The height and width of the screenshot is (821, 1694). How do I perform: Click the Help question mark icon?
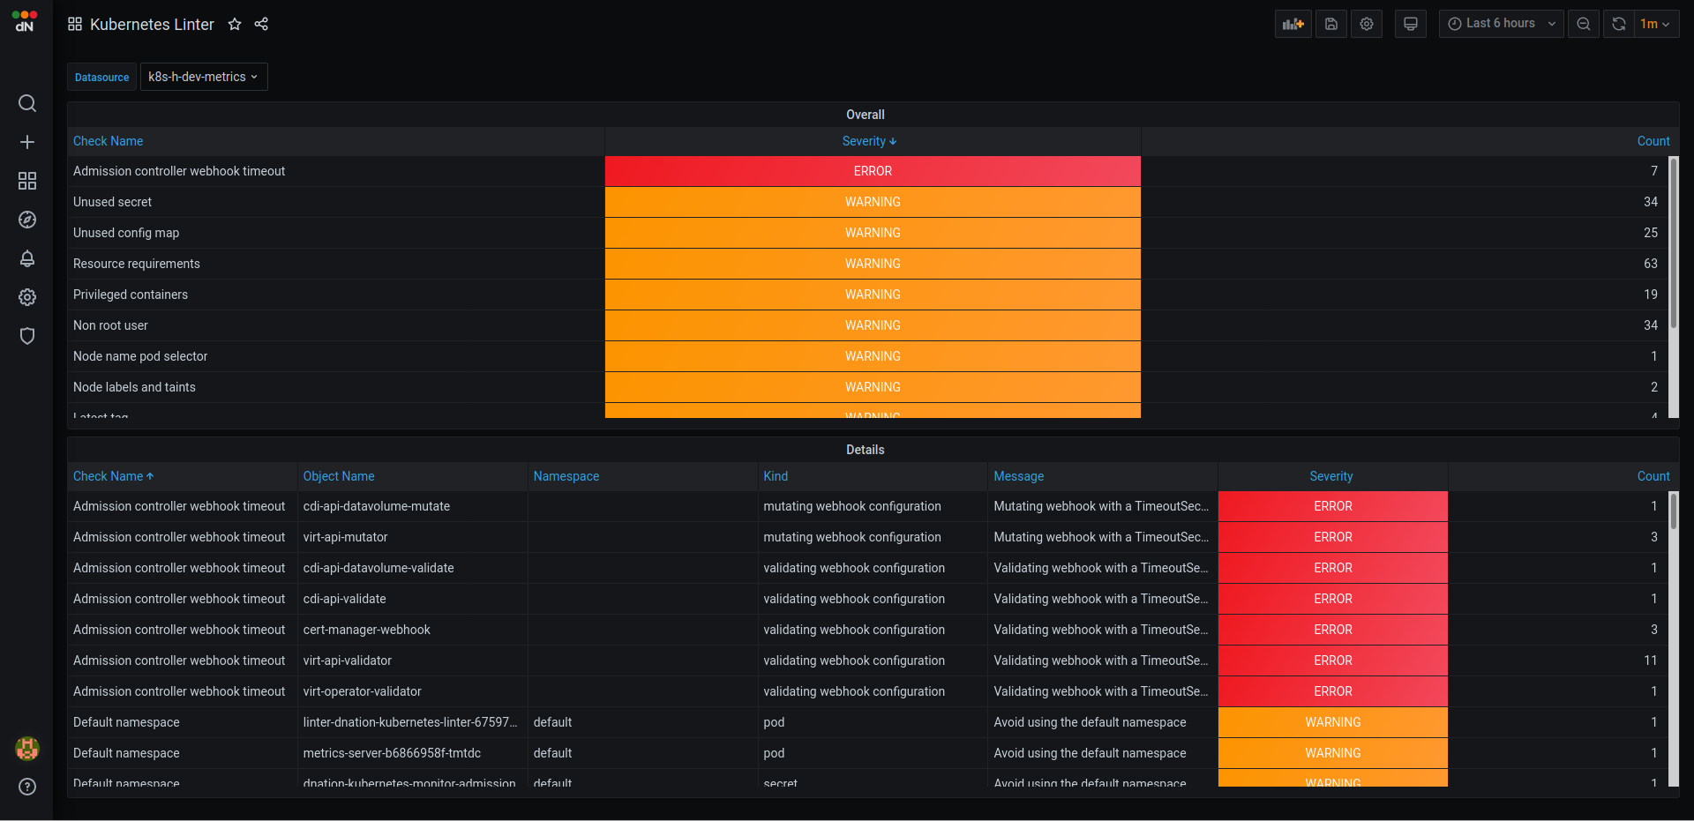pyautogui.click(x=26, y=787)
